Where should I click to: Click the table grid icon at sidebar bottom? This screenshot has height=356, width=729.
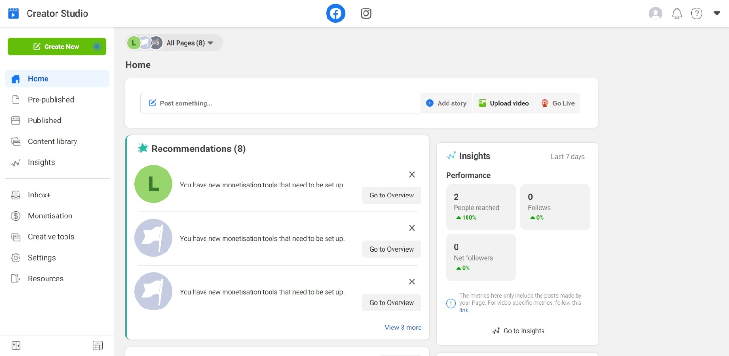coord(98,346)
